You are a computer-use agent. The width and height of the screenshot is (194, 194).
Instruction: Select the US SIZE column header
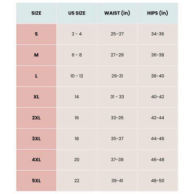(77, 13)
